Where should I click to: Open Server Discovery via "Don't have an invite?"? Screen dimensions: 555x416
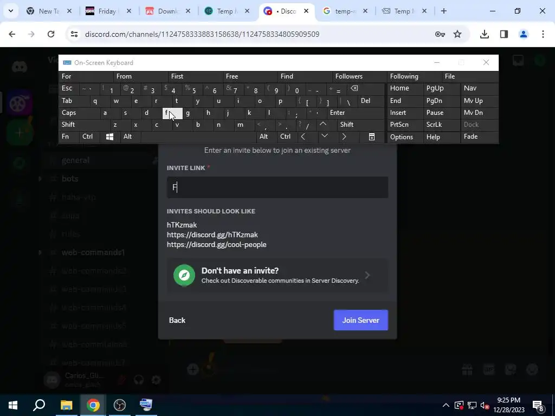pyautogui.click(x=277, y=275)
